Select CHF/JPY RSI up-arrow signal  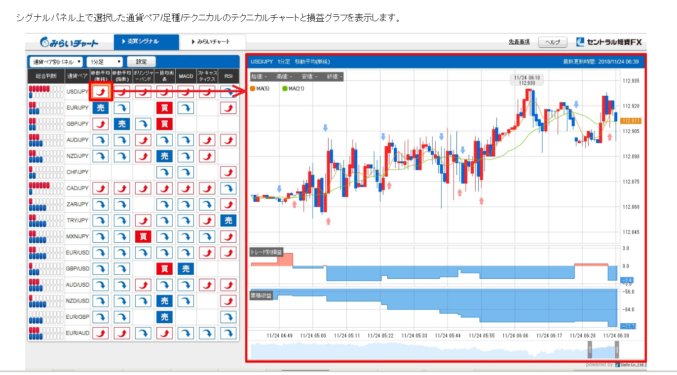[228, 172]
